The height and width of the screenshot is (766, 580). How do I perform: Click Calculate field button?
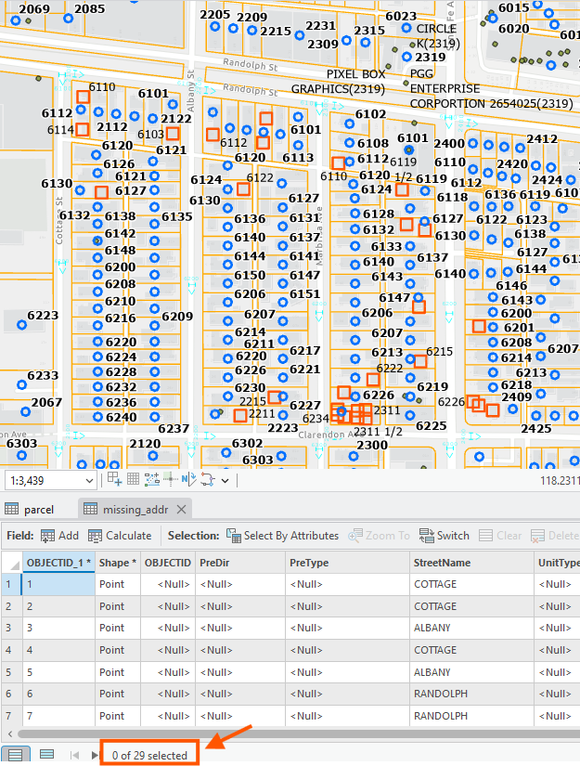[120, 536]
